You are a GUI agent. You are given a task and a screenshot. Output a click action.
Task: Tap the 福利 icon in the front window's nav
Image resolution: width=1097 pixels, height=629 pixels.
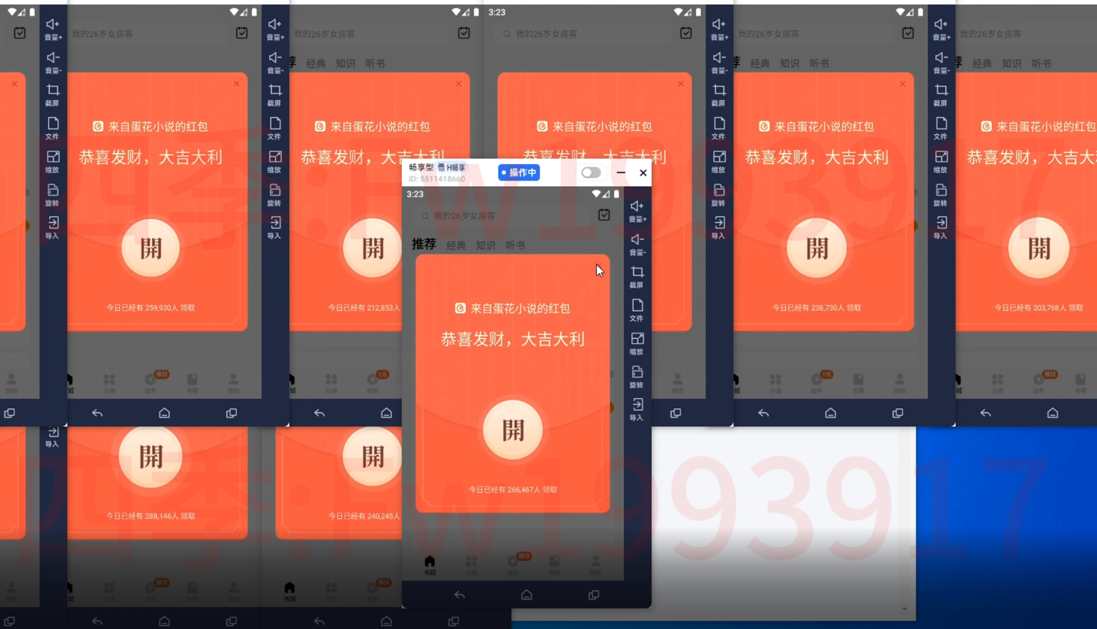513,565
